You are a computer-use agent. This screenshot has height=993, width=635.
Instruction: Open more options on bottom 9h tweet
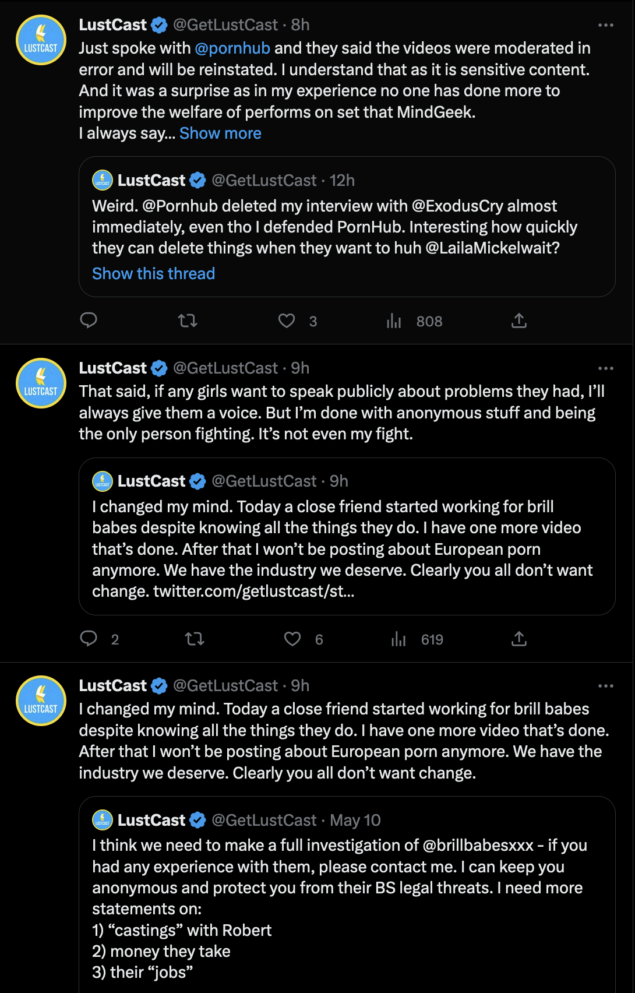(x=606, y=686)
